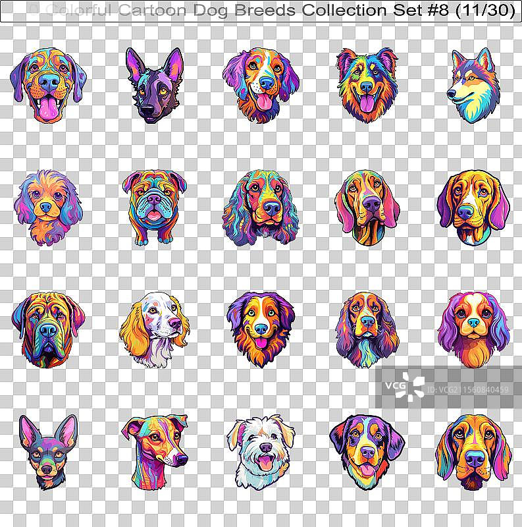Select the spaniel with dark teal beard

coord(367,329)
